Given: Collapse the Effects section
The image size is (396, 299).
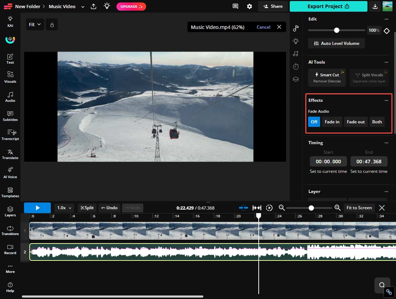Looking at the screenshot, I should click(x=386, y=100).
